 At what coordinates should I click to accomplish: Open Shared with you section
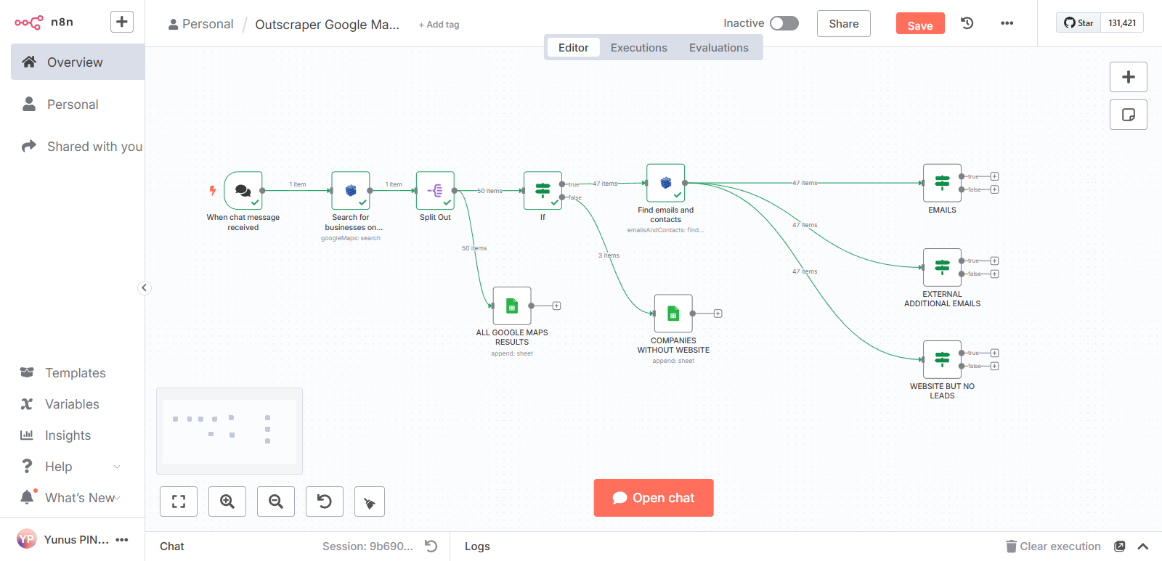click(x=78, y=147)
